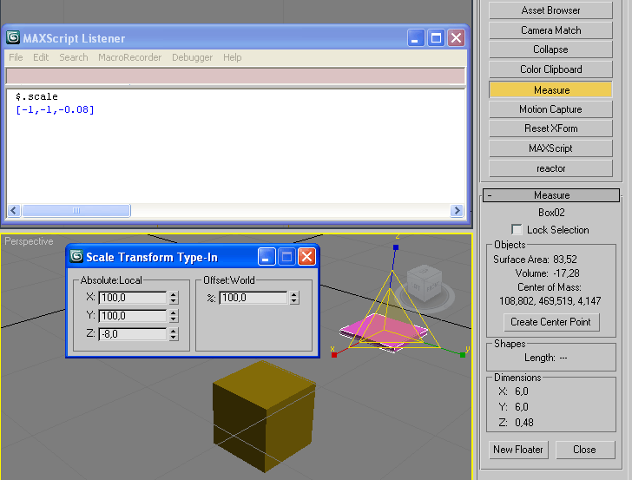
Task: Click the MAXScript Listener window icon
Action: (13, 38)
